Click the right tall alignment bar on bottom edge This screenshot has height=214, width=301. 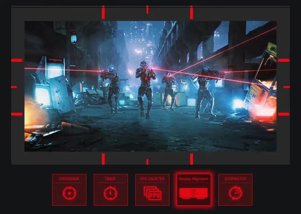point(192,159)
